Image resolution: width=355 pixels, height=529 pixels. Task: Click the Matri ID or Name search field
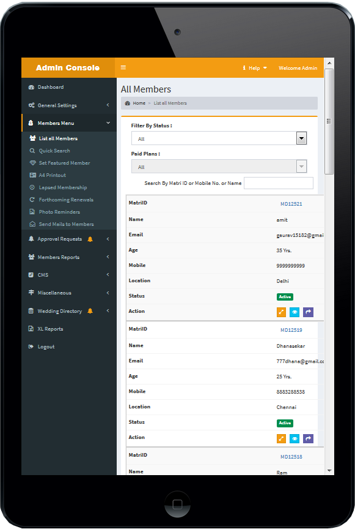(x=279, y=183)
